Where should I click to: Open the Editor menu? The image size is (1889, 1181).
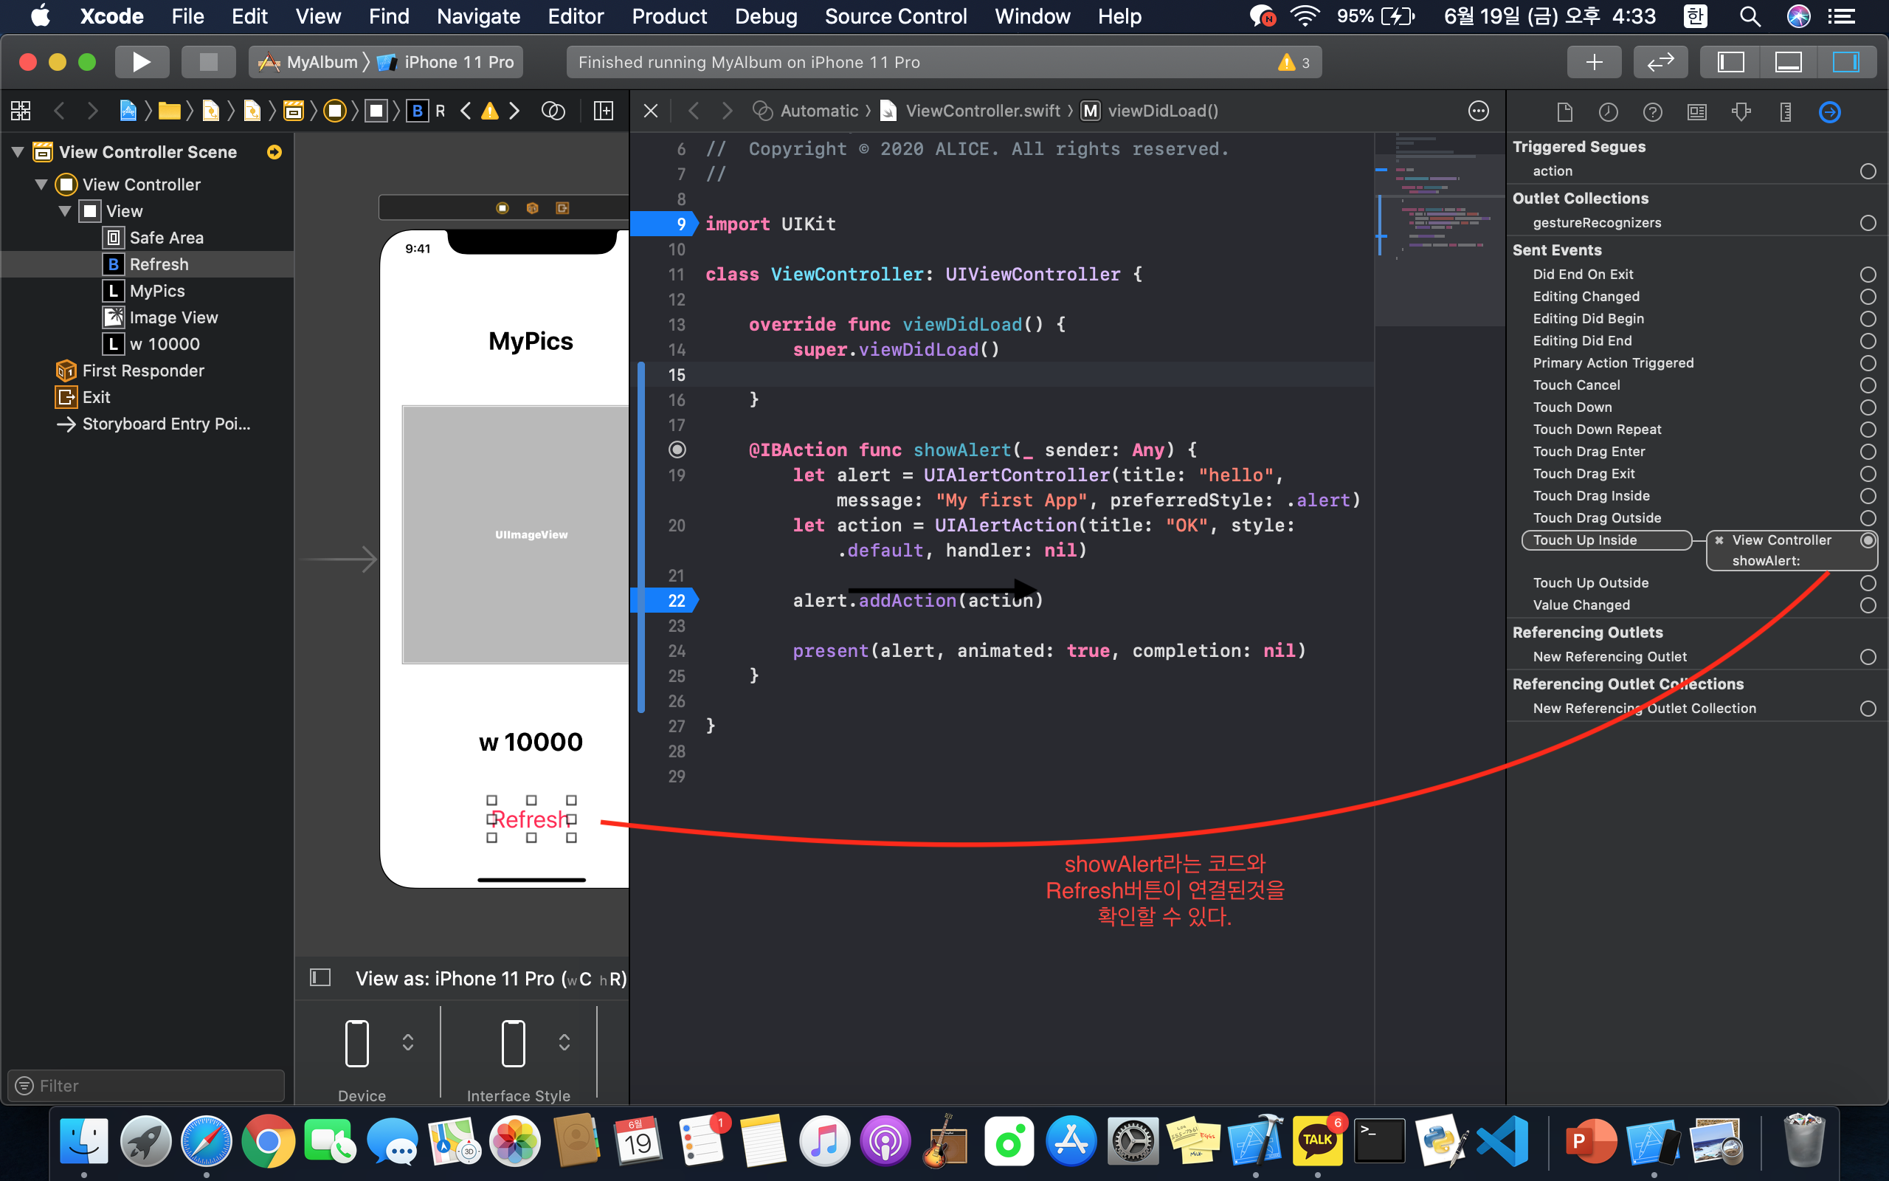[x=576, y=16]
